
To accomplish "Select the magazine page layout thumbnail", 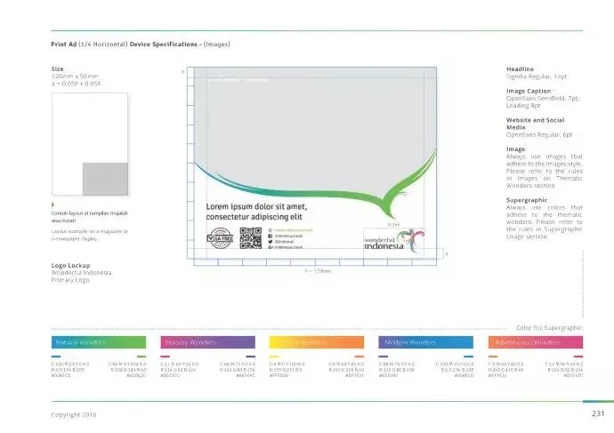I will [90, 144].
